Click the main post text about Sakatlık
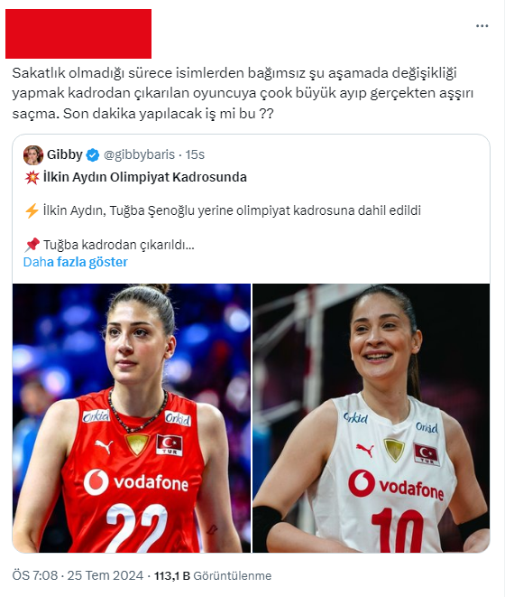 tap(243, 93)
